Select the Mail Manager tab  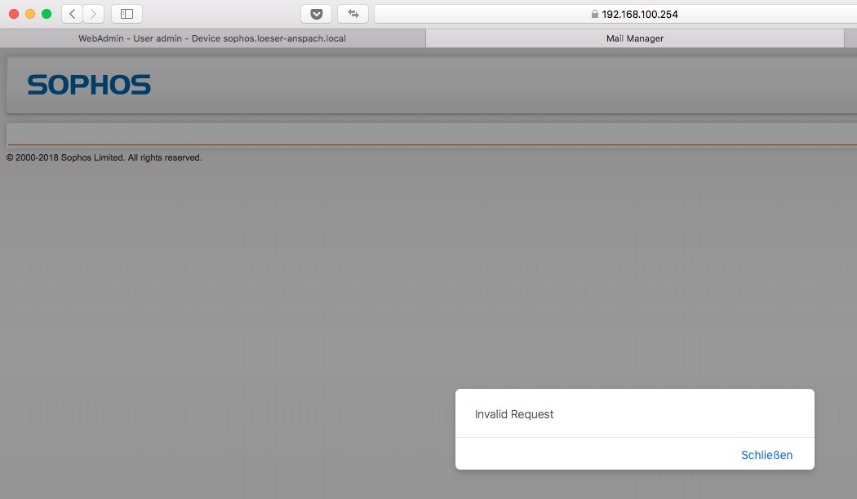point(634,38)
